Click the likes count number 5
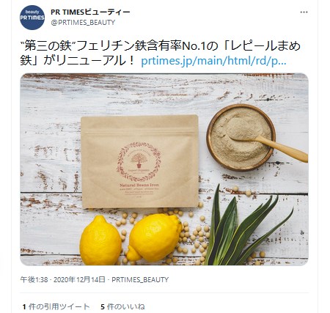This screenshot has height=313, width=330. (103, 307)
